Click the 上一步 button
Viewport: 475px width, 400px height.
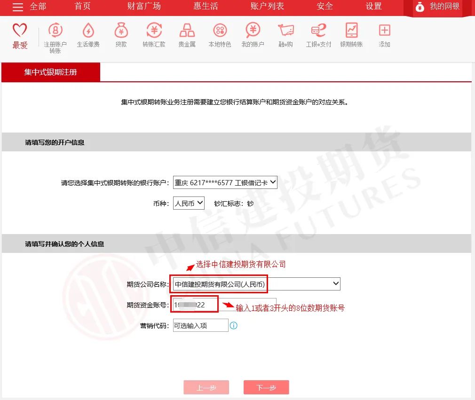click(x=206, y=387)
